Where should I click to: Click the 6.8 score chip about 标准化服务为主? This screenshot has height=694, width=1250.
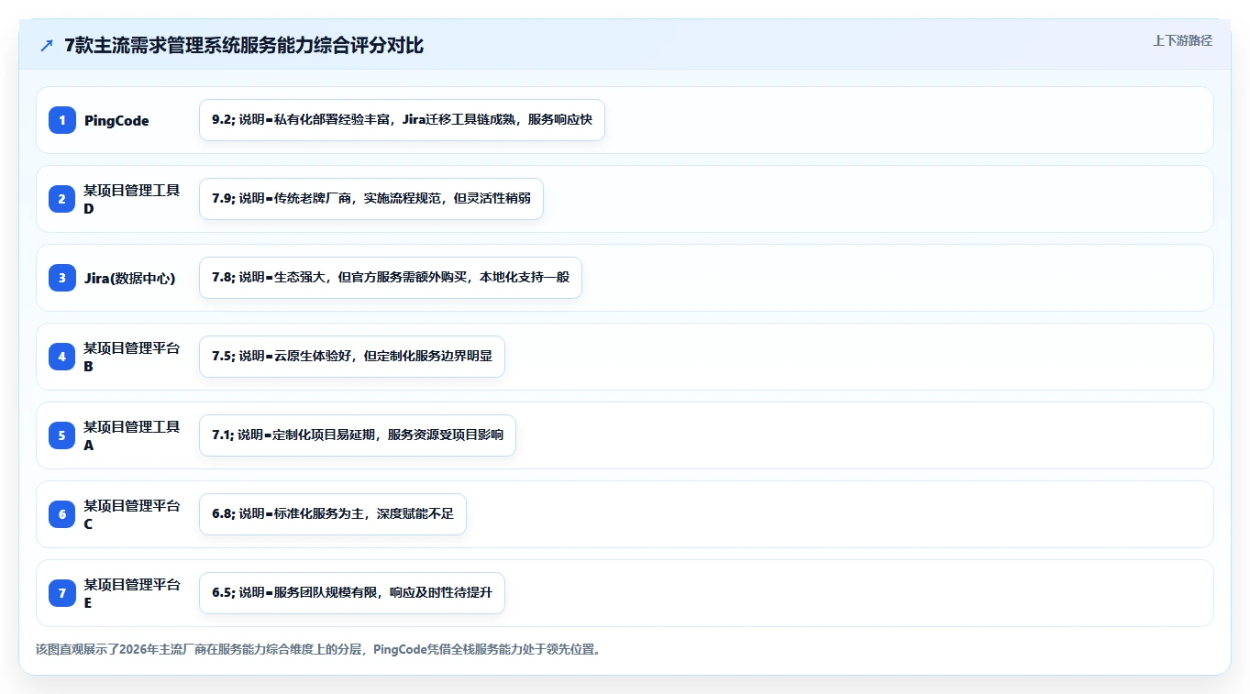(x=333, y=514)
